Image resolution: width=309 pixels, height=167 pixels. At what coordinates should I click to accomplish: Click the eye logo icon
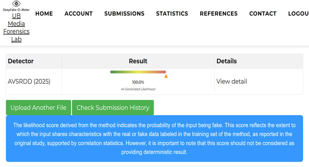16,4
